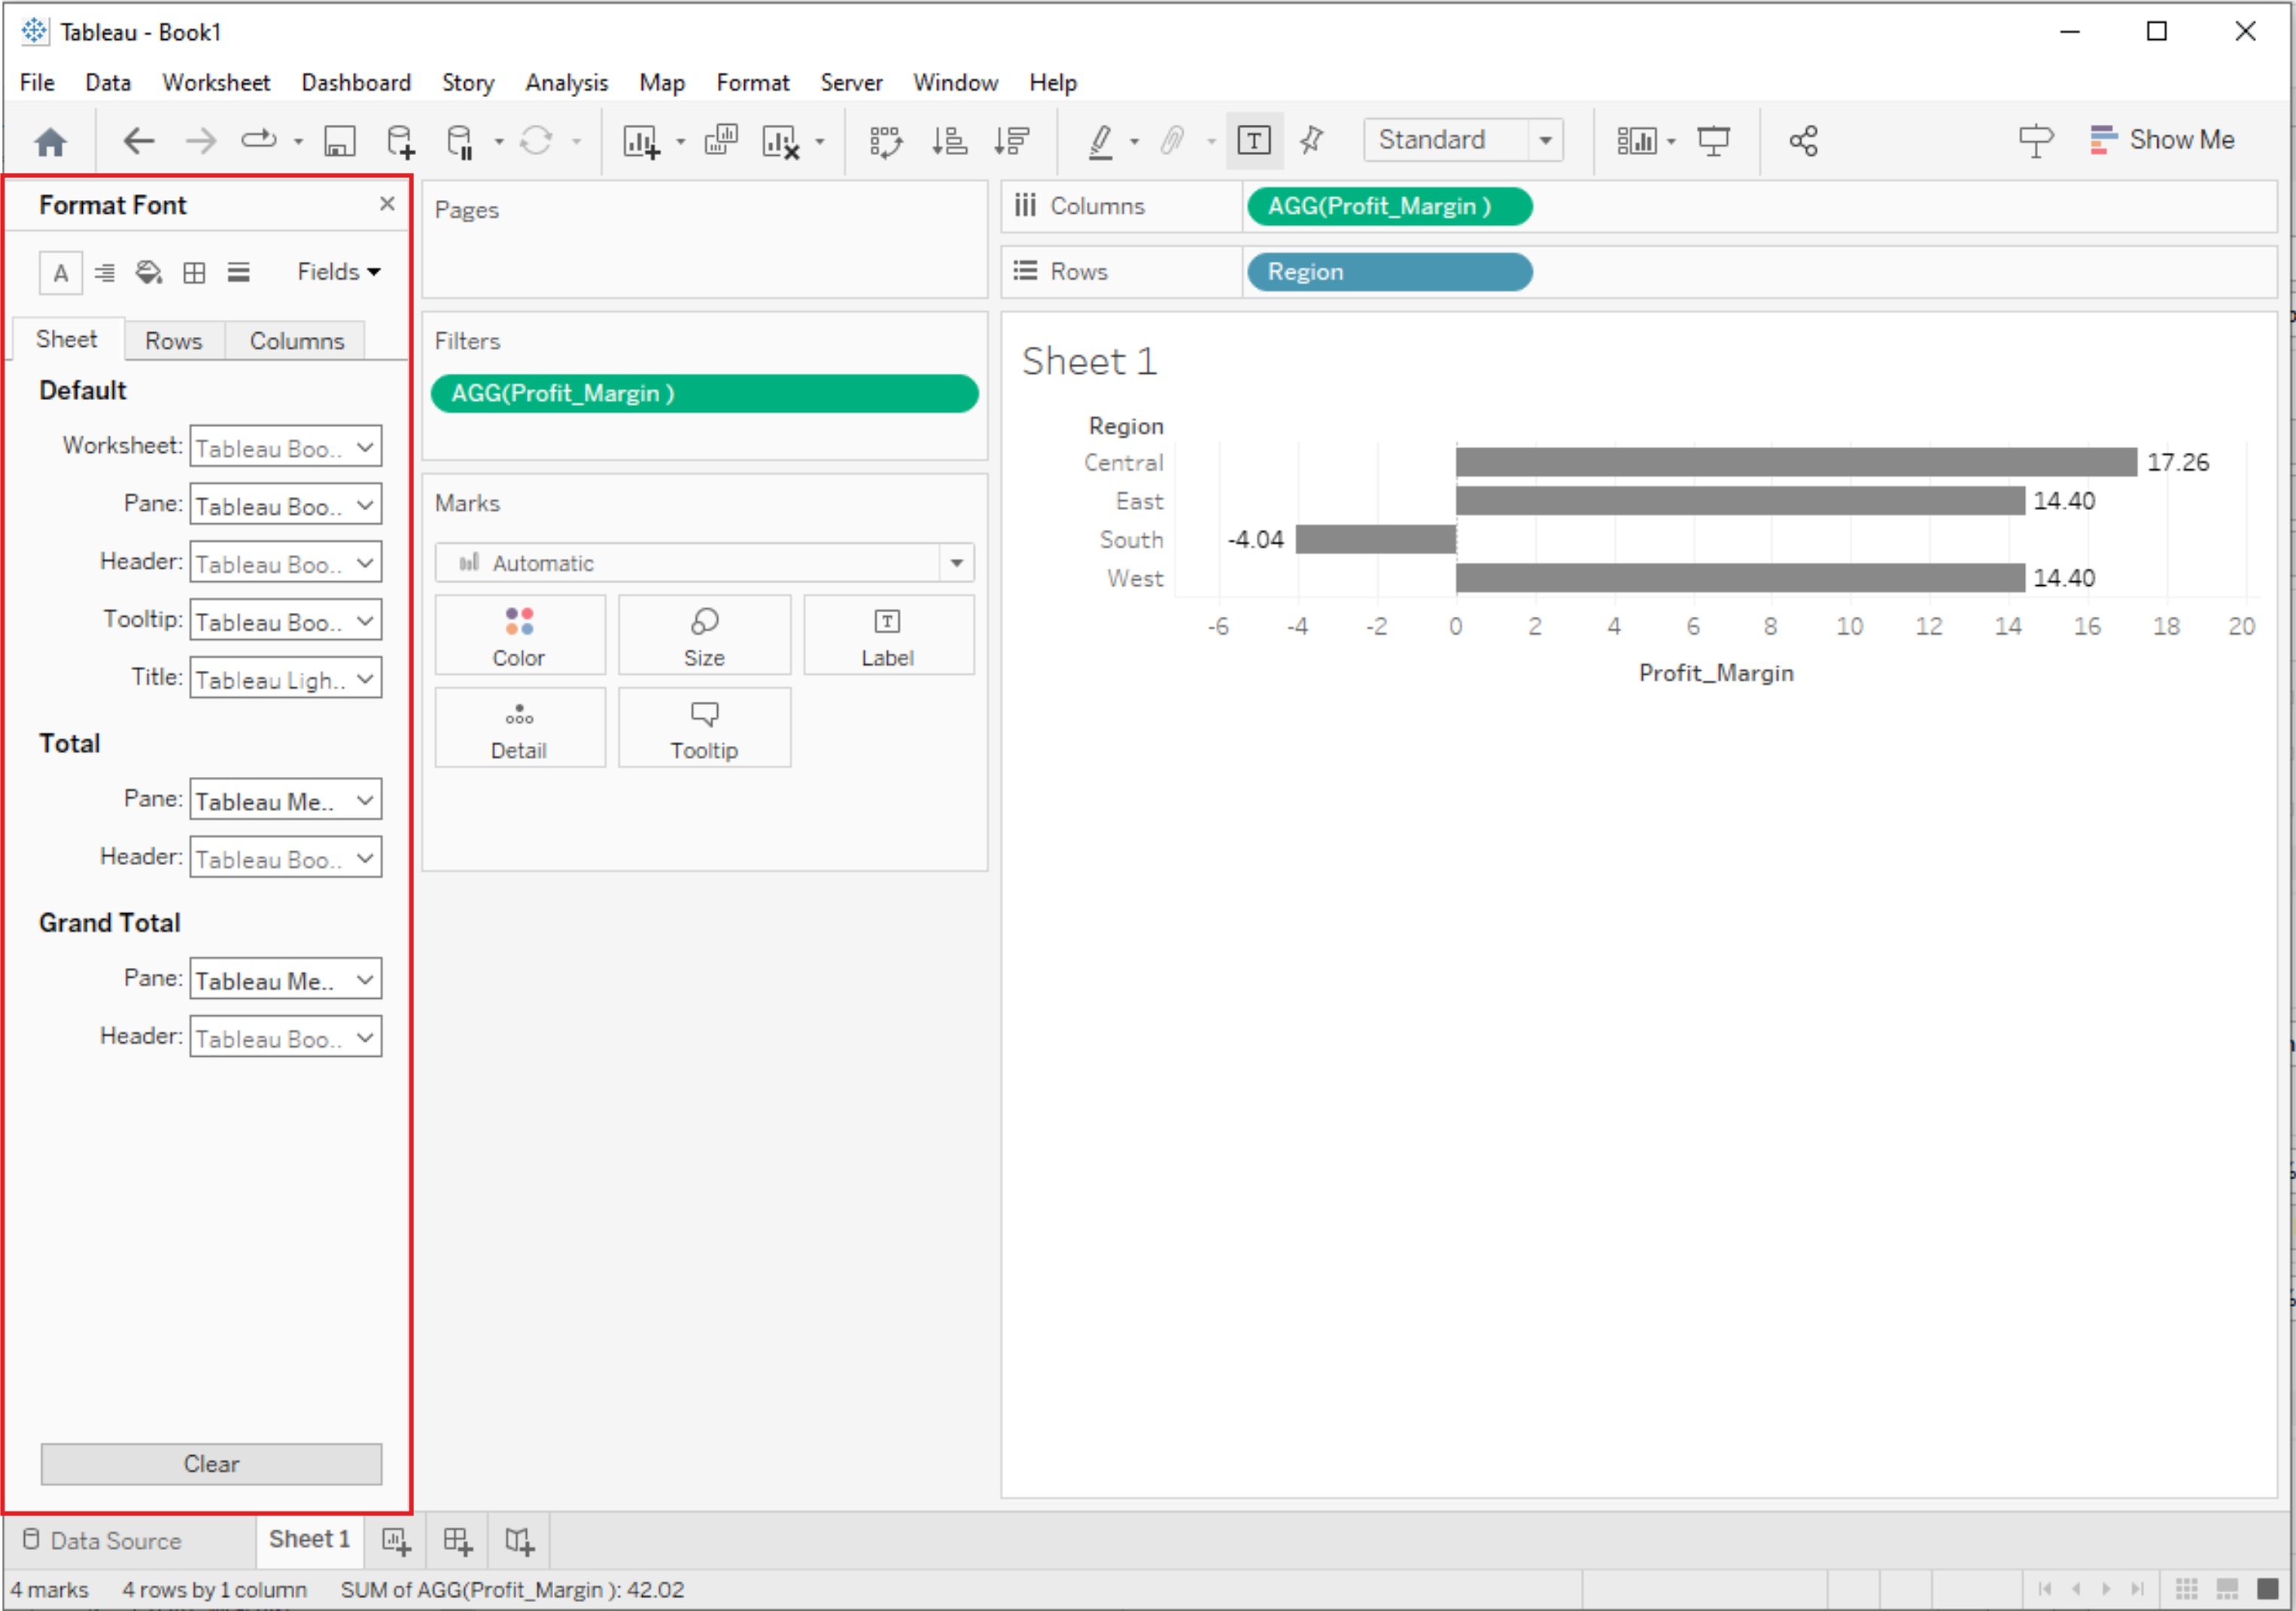
Task: Click the Central bar in chart
Action: (x=1796, y=463)
